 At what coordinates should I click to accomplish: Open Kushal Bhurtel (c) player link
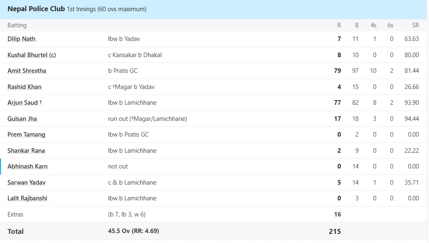point(32,55)
